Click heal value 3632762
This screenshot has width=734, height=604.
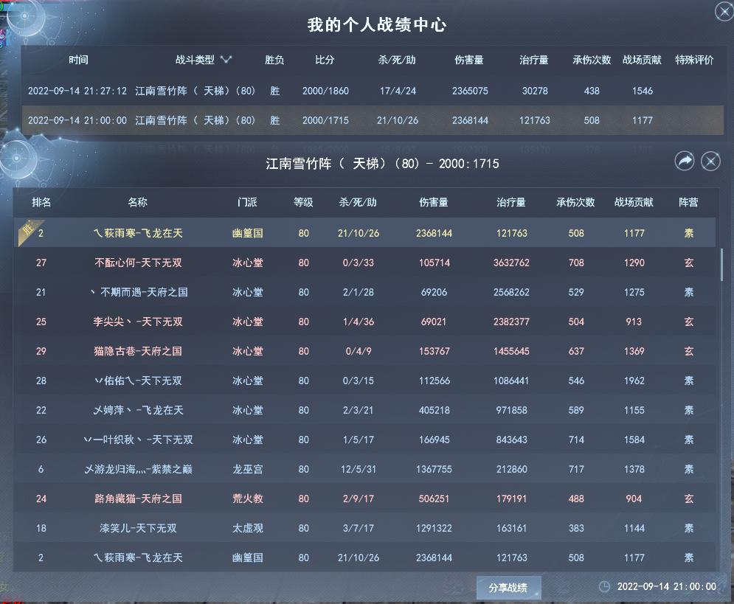[x=511, y=263]
